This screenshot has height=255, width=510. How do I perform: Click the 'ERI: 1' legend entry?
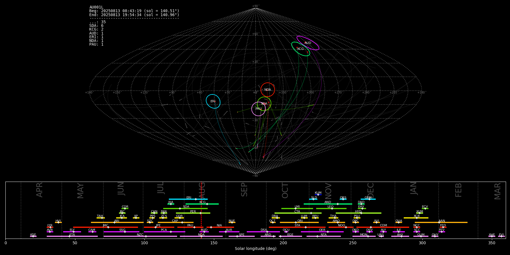(x=96, y=37)
